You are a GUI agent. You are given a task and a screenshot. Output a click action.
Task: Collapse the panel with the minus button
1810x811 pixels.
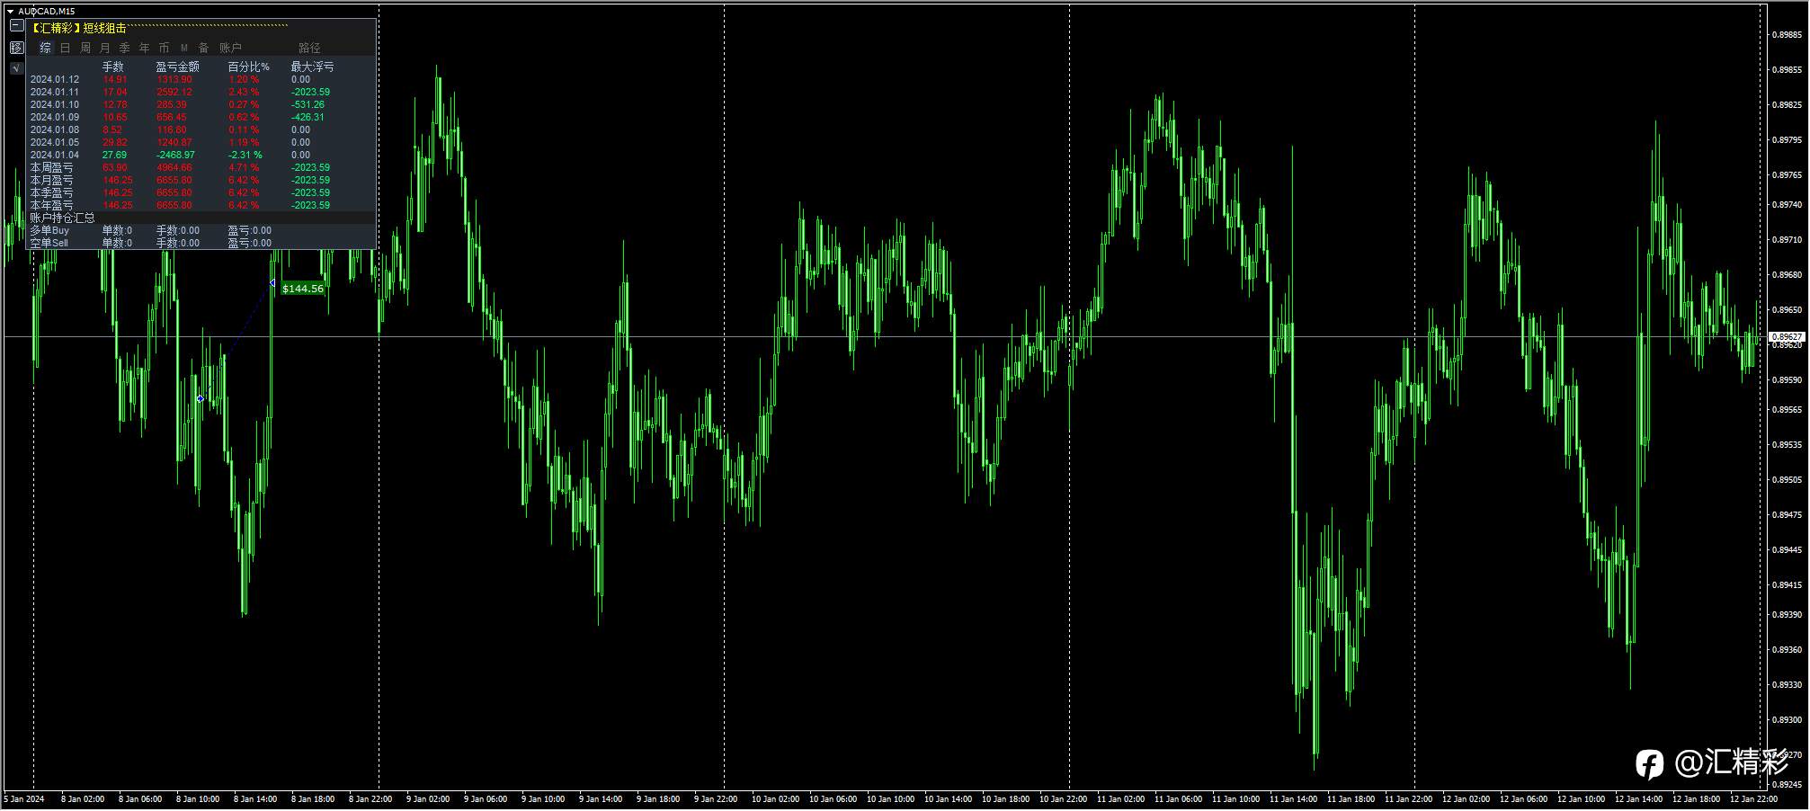[x=16, y=26]
